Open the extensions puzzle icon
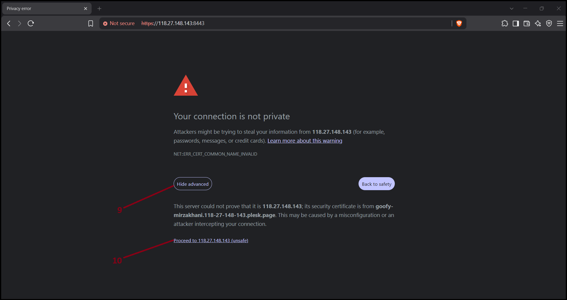 click(504, 23)
